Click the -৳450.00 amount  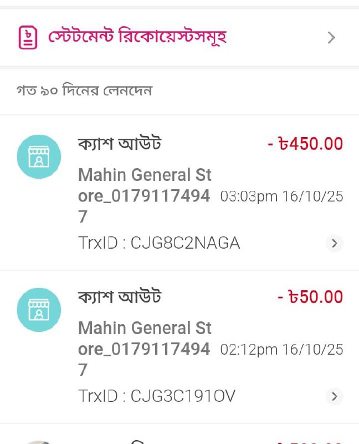point(305,144)
